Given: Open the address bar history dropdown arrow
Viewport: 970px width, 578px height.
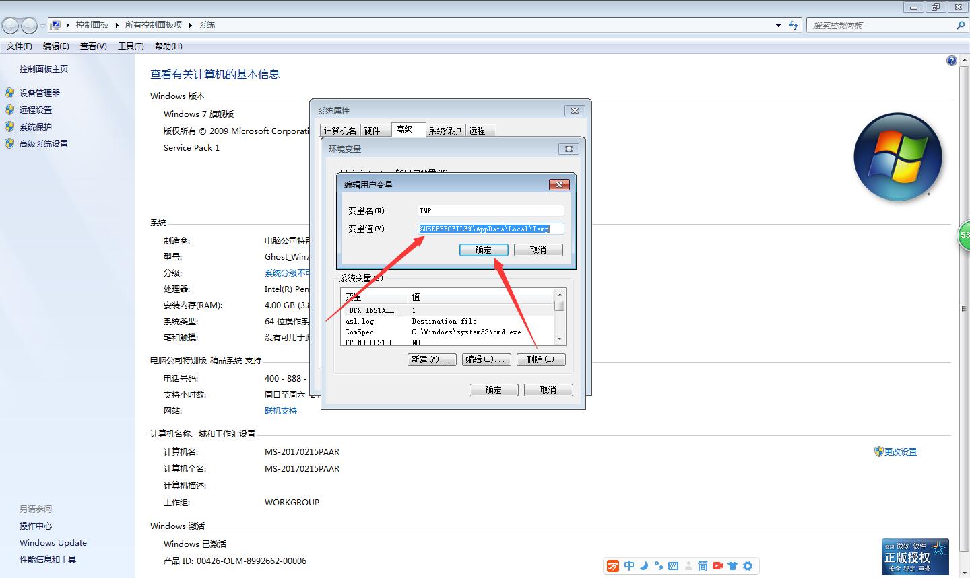Looking at the screenshot, I should 779,25.
